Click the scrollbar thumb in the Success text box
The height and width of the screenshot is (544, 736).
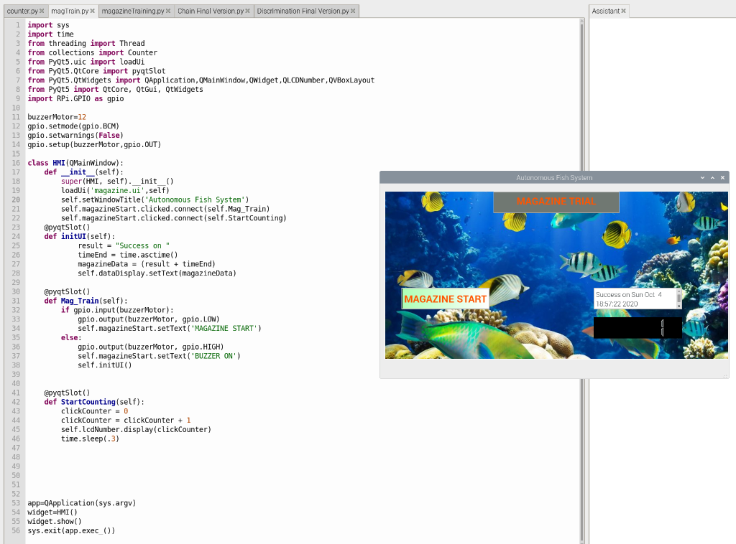coord(678,299)
